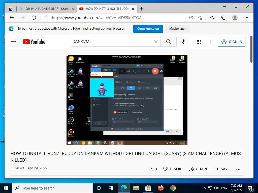Open YouTube settings three-dot menu
Viewport: 258px width, 193px height.
tap(211, 42)
